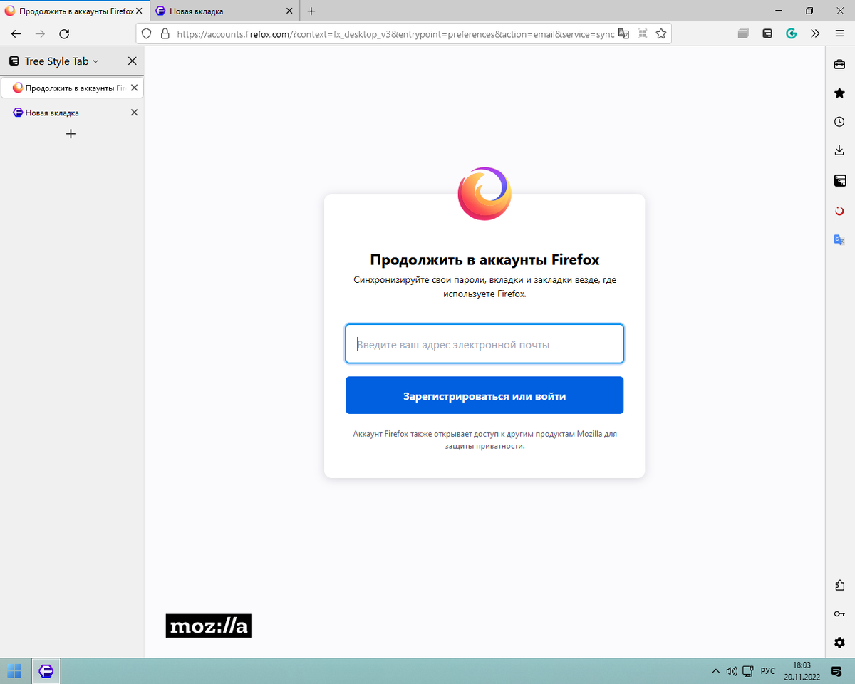
Task: Open Google Translate icon in right sidebar
Action: click(x=839, y=240)
